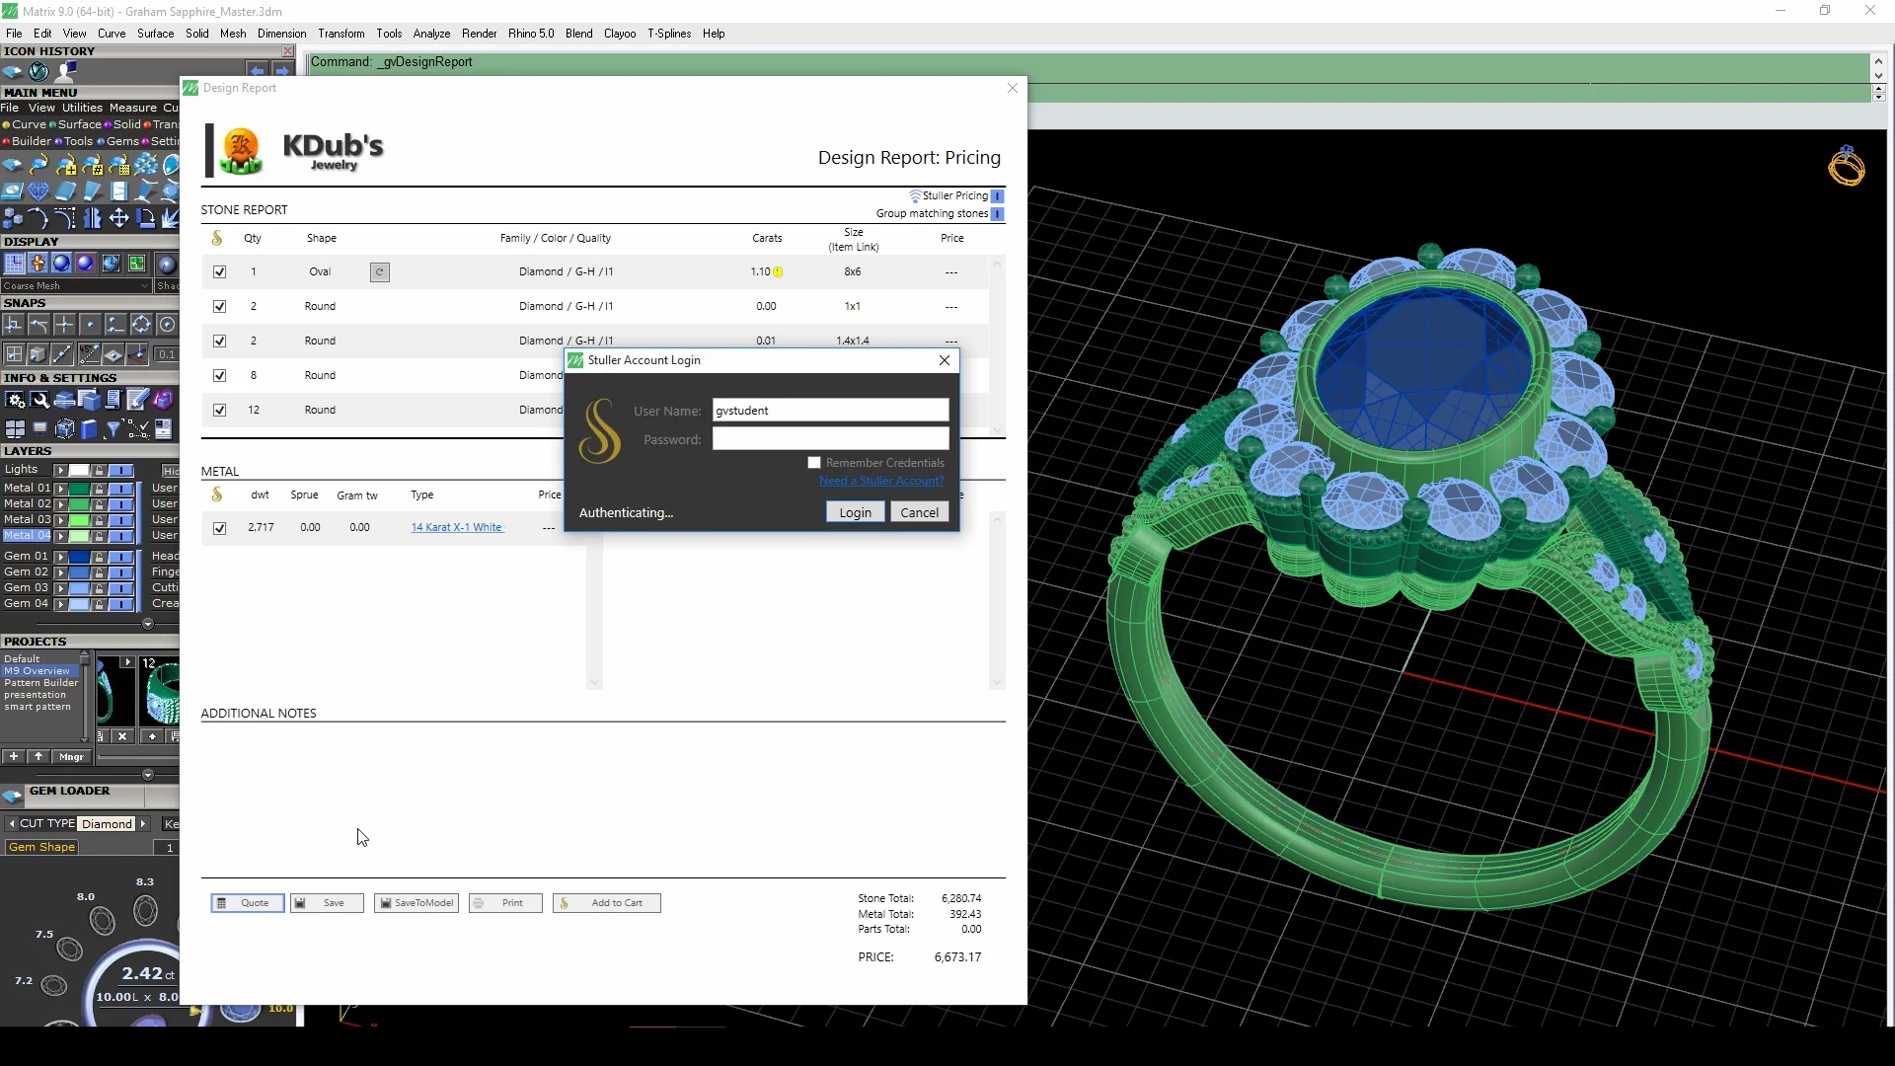Open the Metal 01 layer color swatch
This screenshot has height=1066, width=1895.
click(x=78, y=489)
